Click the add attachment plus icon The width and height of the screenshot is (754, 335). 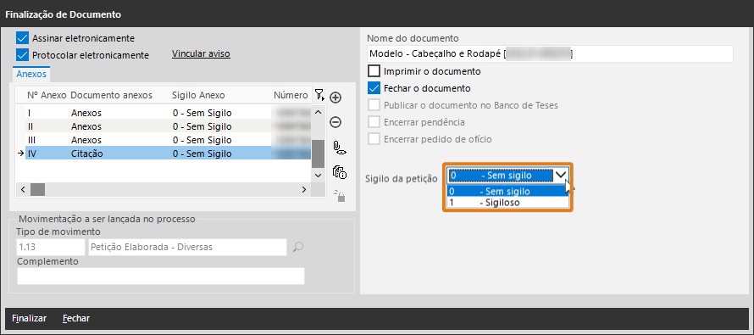pos(335,98)
